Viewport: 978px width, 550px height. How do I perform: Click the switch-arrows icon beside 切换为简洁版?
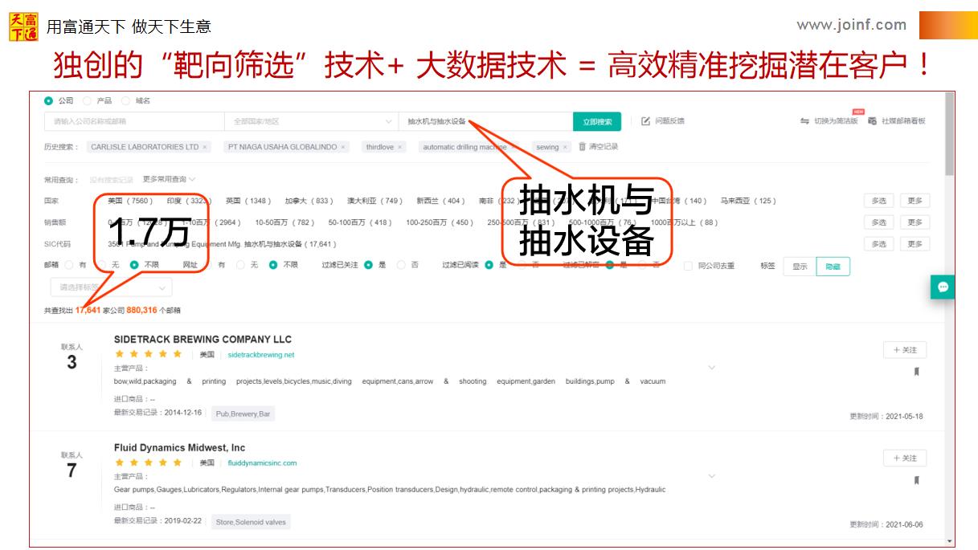tap(804, 121)
